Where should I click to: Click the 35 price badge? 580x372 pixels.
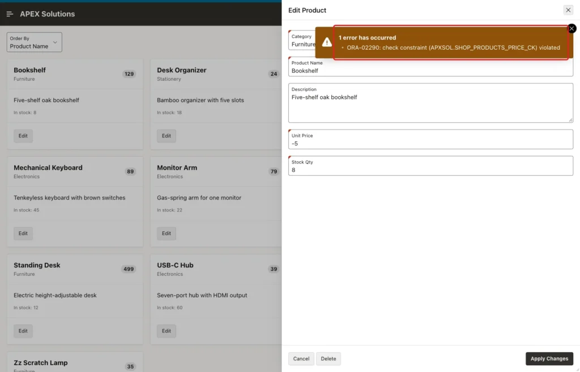130,366
